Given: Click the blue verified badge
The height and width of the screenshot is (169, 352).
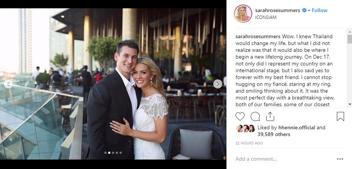Looking at the screenshot, I should (304, 10).
